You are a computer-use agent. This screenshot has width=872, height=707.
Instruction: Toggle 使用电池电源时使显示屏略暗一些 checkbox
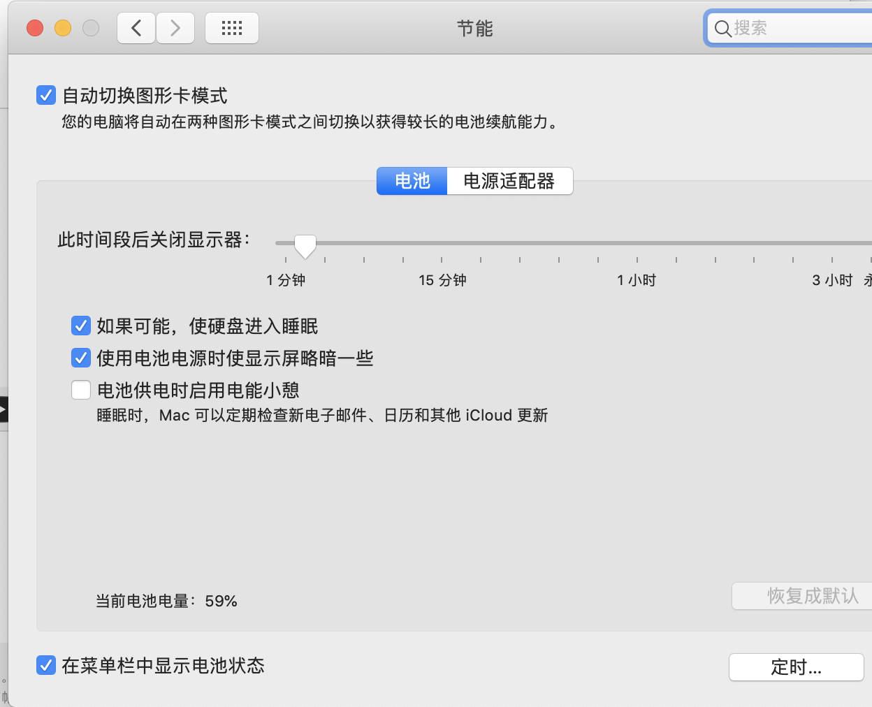point(81,358)
